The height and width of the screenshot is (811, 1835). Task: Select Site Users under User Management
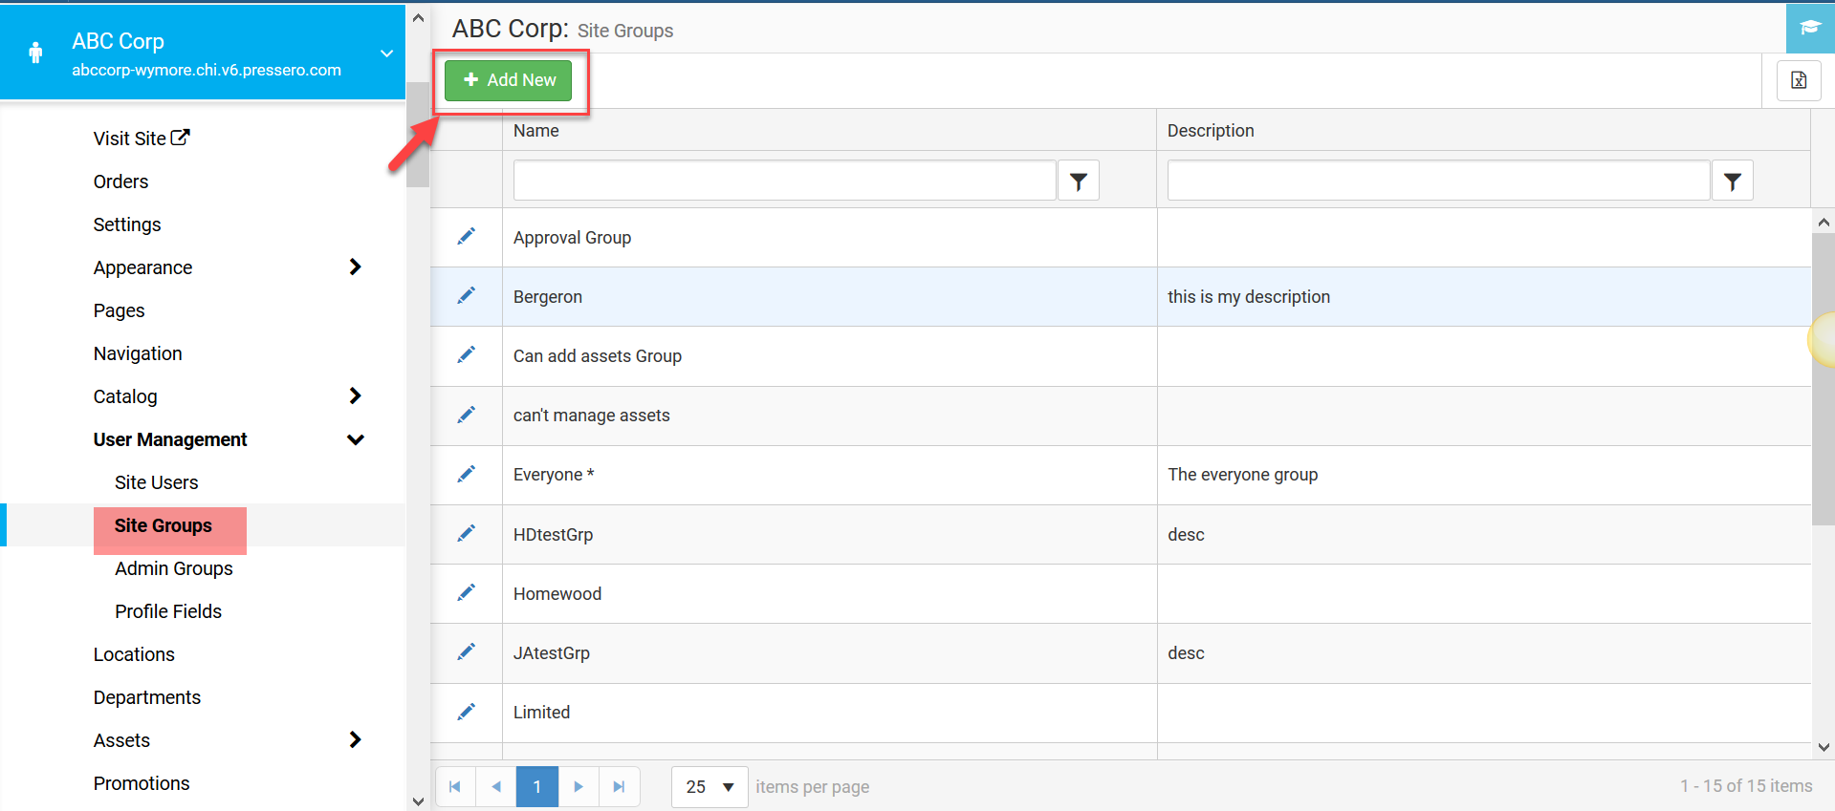[157, 482]
